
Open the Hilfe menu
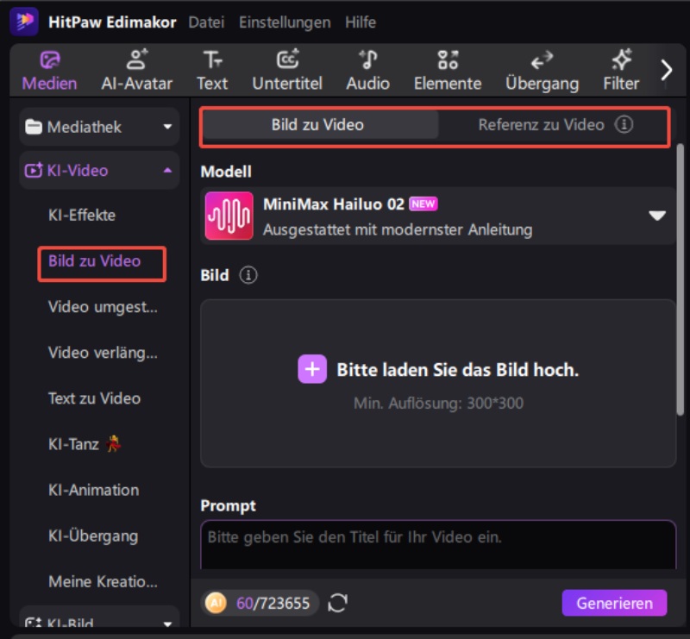(x=361, y=22)
